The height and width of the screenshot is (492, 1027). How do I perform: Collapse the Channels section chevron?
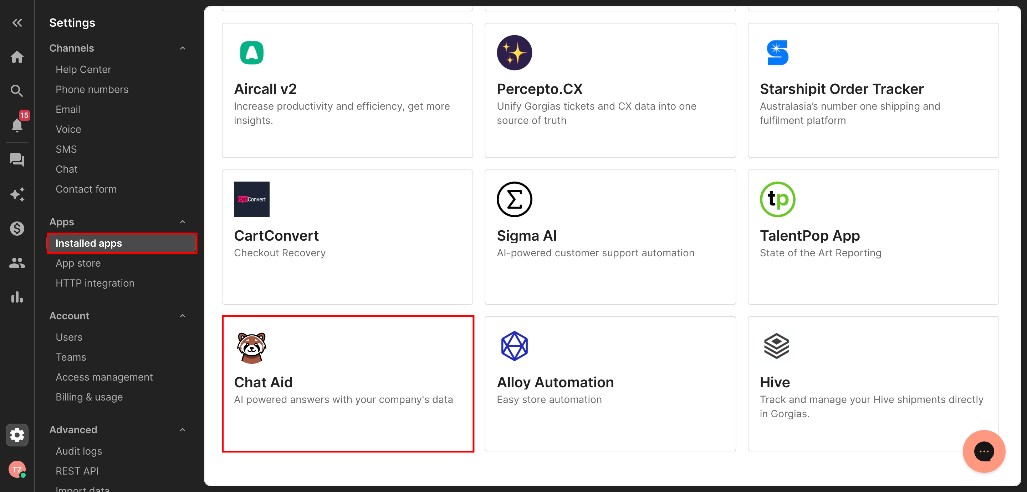[x=183, y=48]
